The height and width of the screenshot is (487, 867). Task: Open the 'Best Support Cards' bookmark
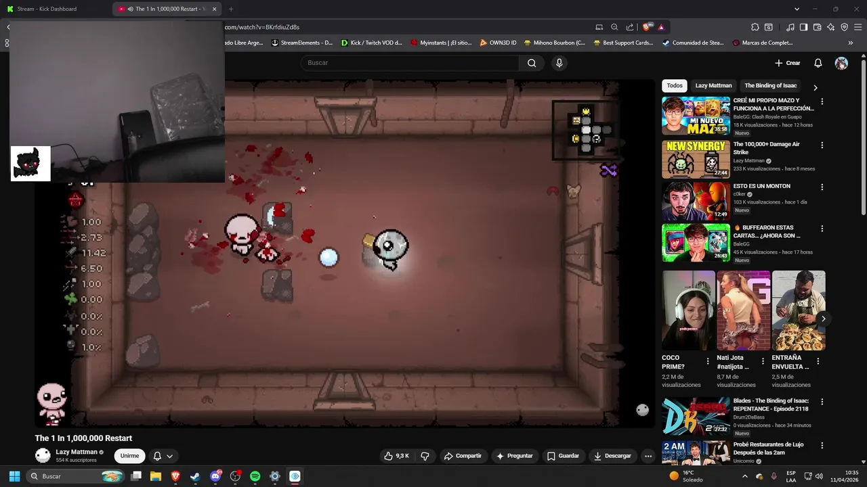[x=623, y=43]
